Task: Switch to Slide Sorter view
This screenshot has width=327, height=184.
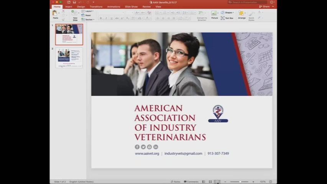Action: point(210,182)
